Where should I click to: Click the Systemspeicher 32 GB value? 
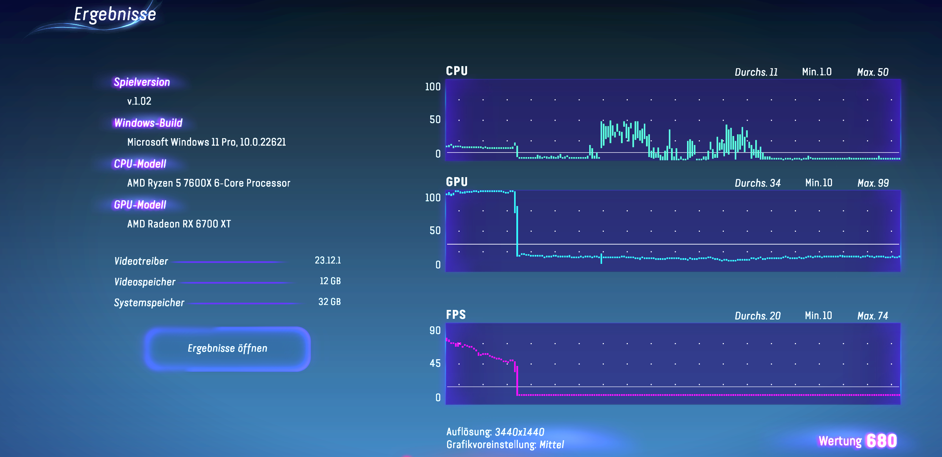pos(329,302)
